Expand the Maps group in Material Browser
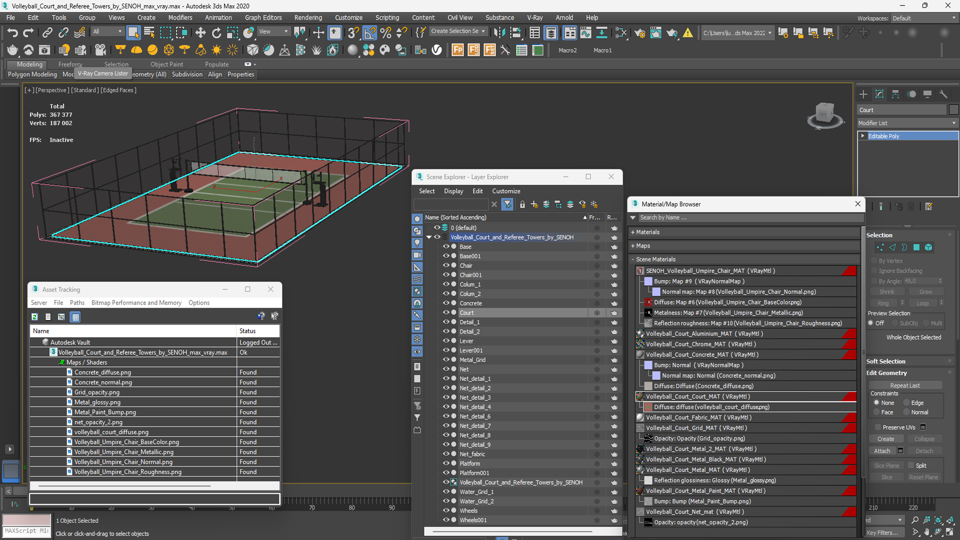This screenshot has width=960, height=540. 633,246
